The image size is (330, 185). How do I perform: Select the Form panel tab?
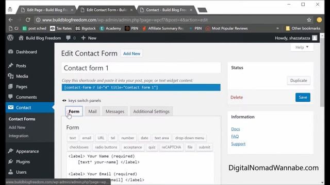point(74,112)
